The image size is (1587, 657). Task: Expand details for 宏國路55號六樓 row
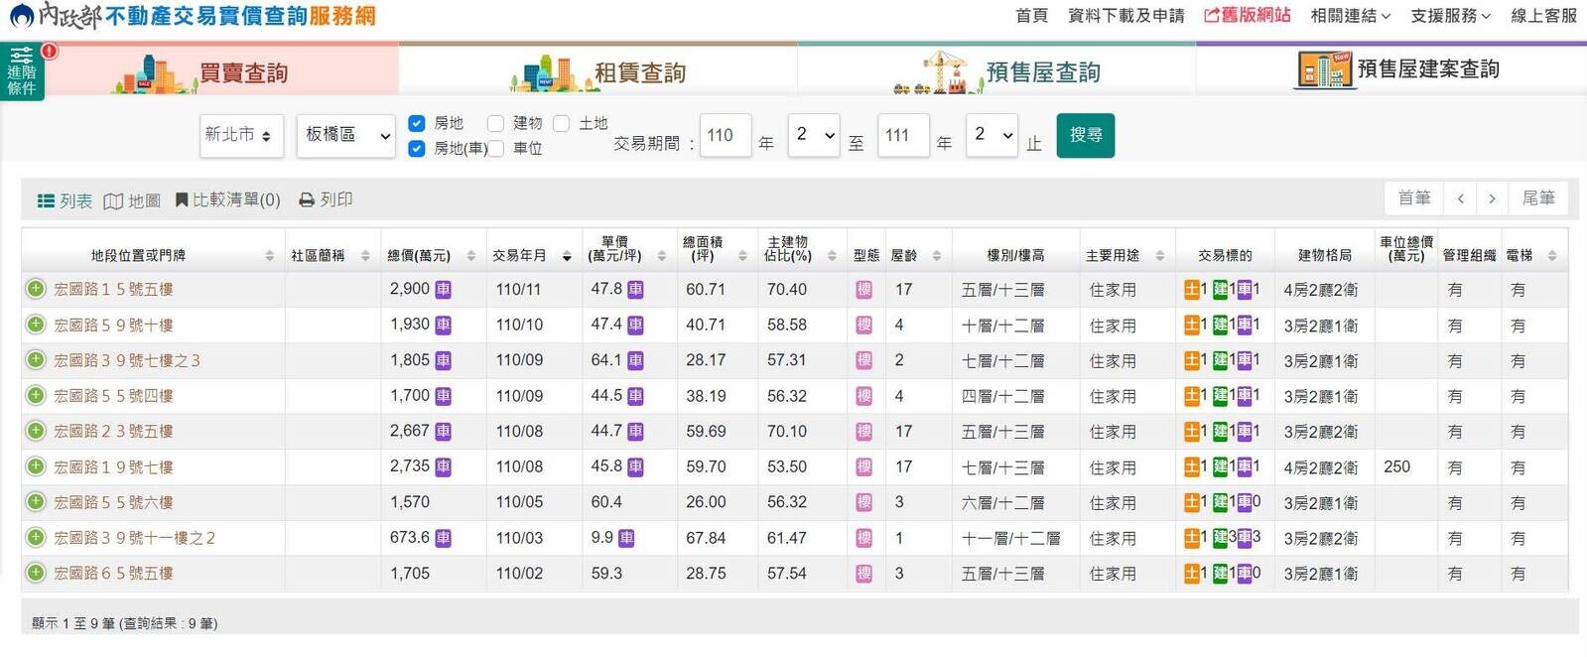[x=36, y=502]
